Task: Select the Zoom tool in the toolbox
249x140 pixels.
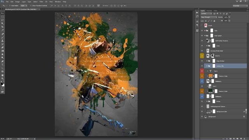Action: (x=2, y=79)
